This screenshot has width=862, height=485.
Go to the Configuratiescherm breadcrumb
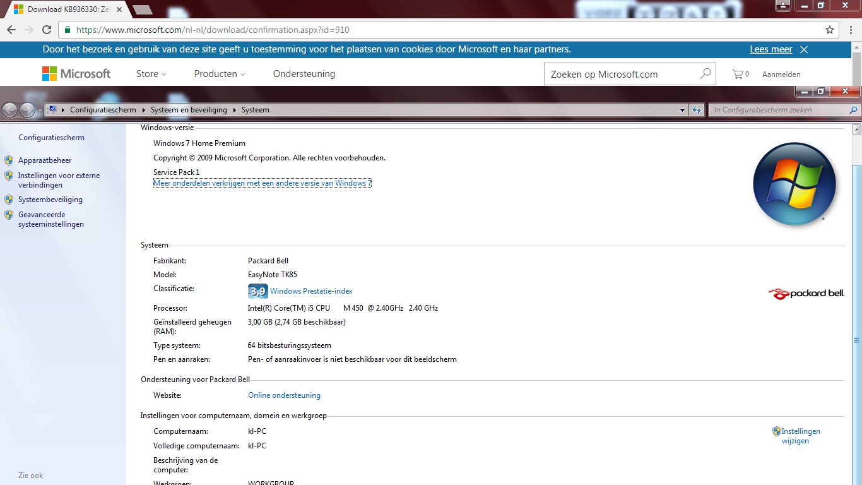[103, 110]
